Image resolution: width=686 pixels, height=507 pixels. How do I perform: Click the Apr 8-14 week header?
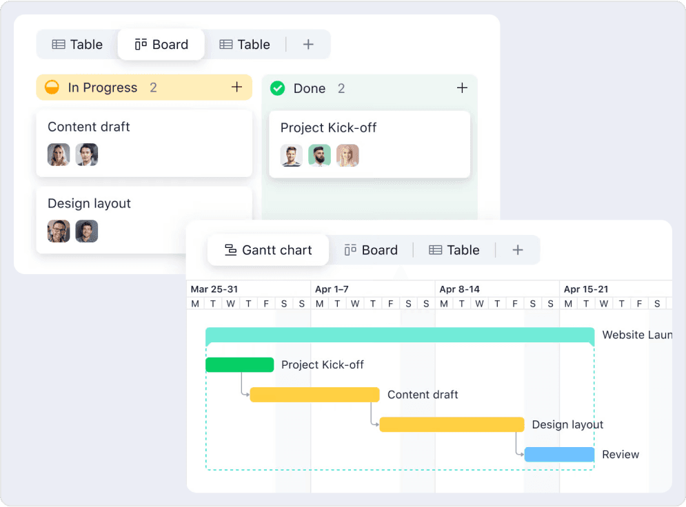460,289
